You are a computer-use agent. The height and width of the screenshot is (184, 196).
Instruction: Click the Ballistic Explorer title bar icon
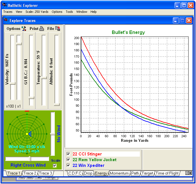4,5
